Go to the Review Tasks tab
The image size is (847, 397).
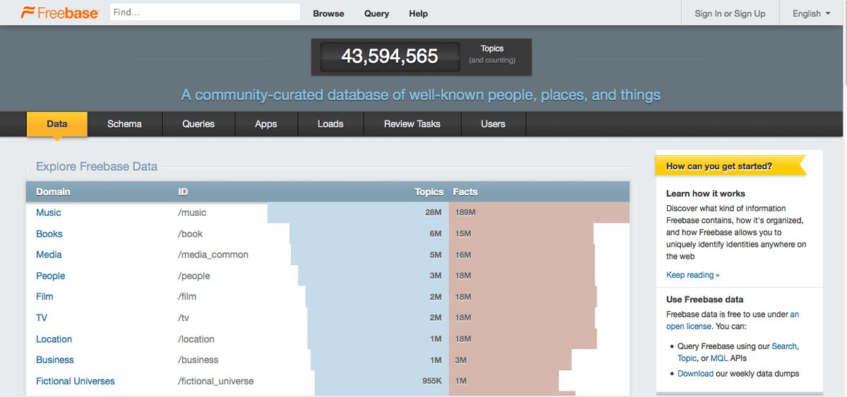(x=412, y=124)
